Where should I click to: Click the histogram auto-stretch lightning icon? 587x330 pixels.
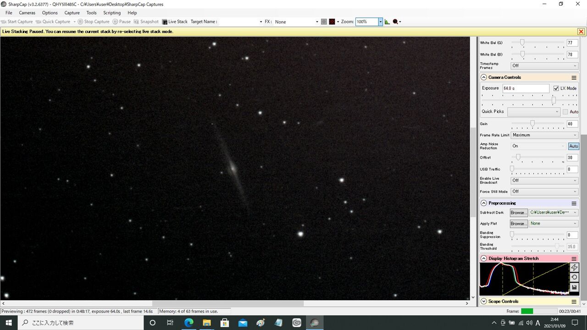(x=574, y=267)
